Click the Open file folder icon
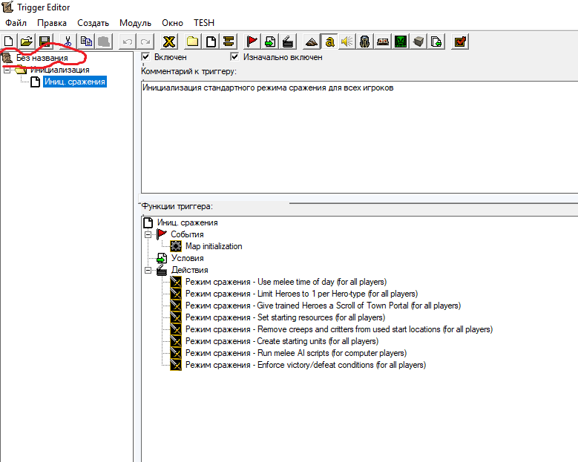This screenshot has width=578, height=462. (27, 42)
